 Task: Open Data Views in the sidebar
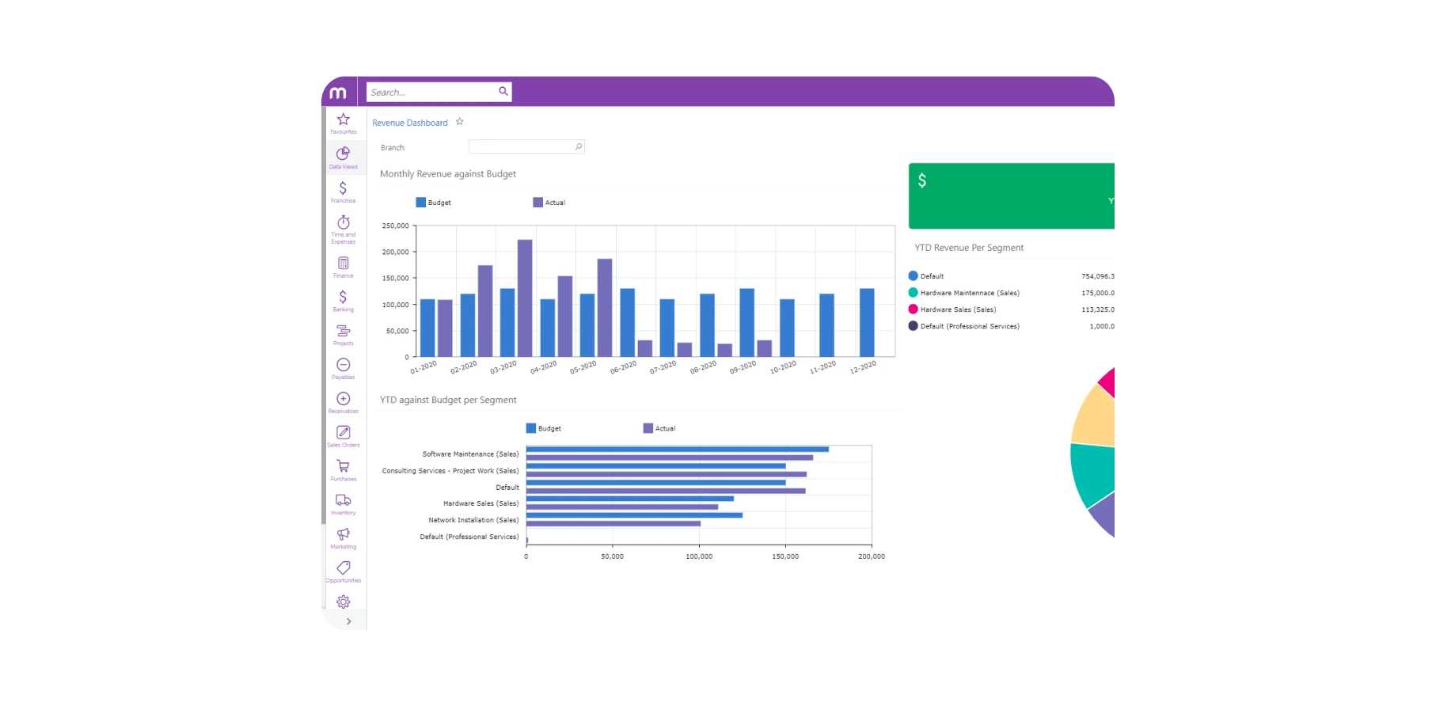pyautogui.click(x=344, y=158)
